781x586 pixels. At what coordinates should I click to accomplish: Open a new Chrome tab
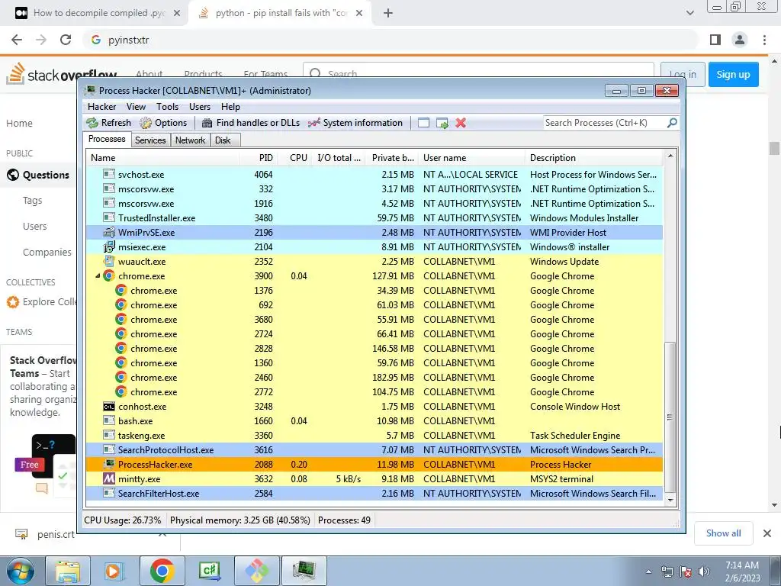(388, 13)
